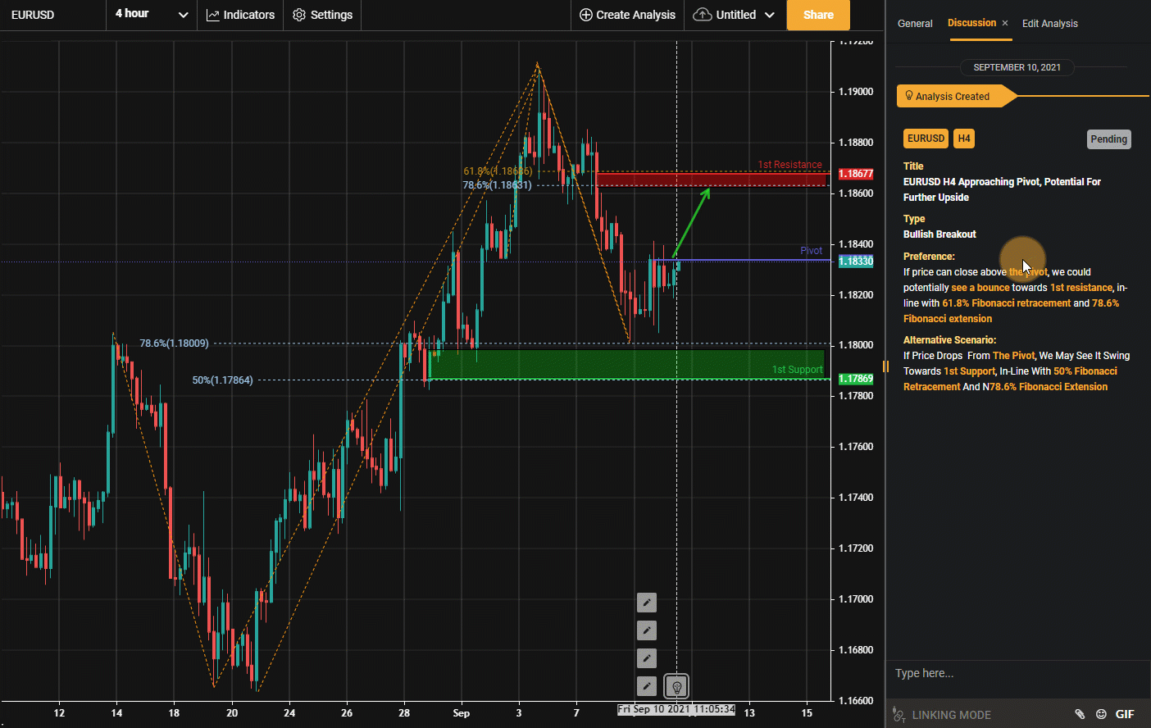Click the SEPTEMBER 10, 2021 date header
Screen dimensions: 1151x728
tap(1017, 67)
